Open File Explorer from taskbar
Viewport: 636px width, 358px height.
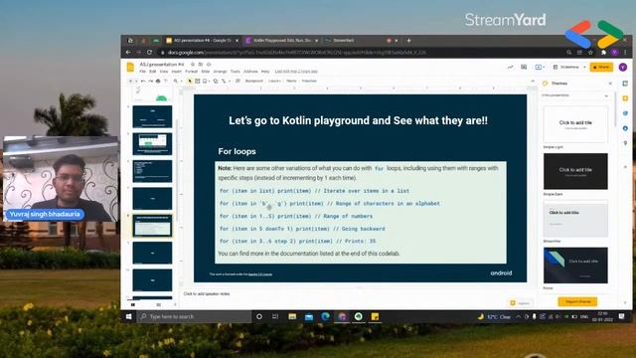(x=292, y=316)
